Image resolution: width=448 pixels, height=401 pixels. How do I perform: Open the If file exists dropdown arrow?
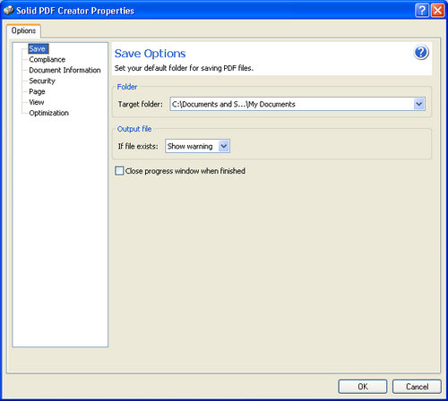point(224,146)
